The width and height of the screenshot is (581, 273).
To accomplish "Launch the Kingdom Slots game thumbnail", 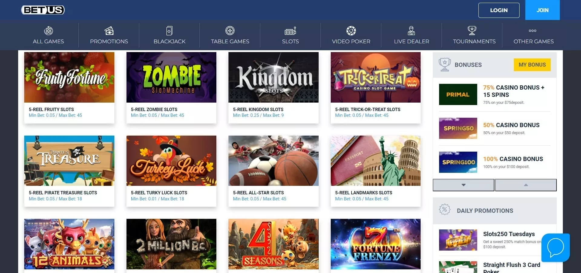I will coord(273,77).
